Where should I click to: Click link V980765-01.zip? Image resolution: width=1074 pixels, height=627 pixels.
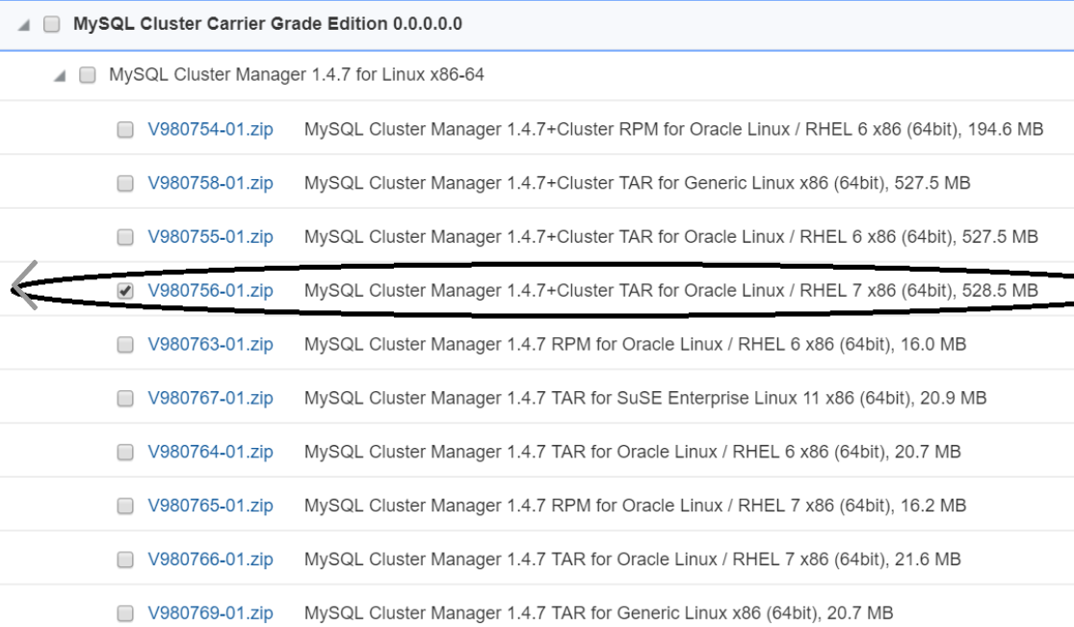210,506
